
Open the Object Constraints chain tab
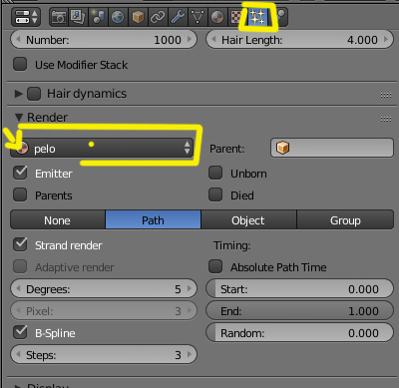[x=158, y=17]
